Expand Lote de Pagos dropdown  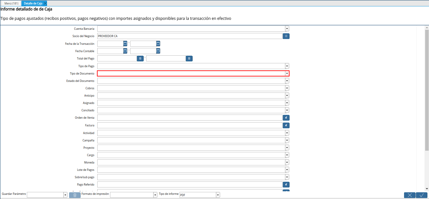tap(287, 170)
